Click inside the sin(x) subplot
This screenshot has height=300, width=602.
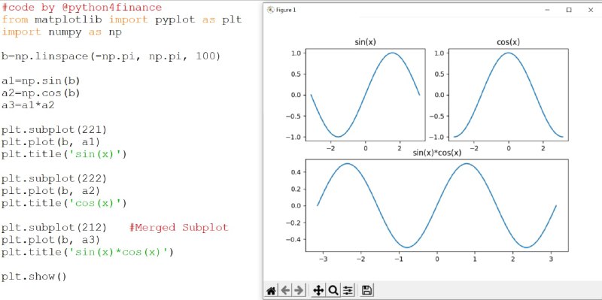tap(365, 95)
